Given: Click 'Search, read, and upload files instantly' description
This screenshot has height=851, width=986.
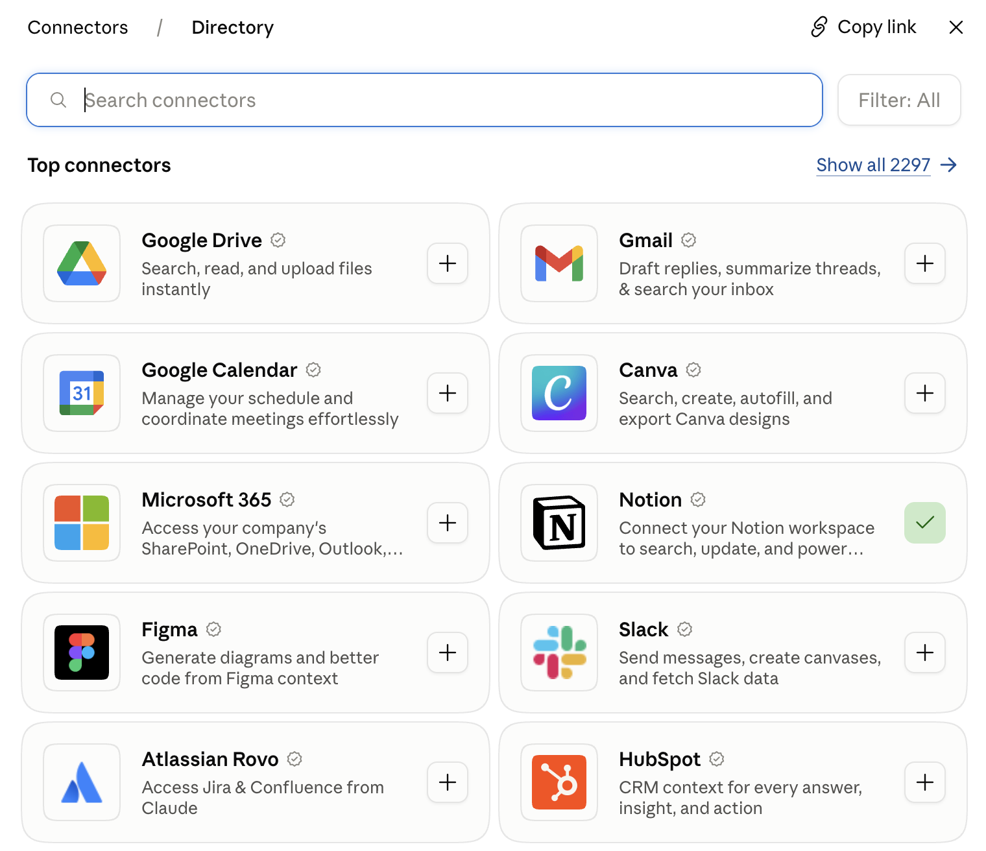Looking at the screenshot, I should pyautogui.click(x=257, y=279).
